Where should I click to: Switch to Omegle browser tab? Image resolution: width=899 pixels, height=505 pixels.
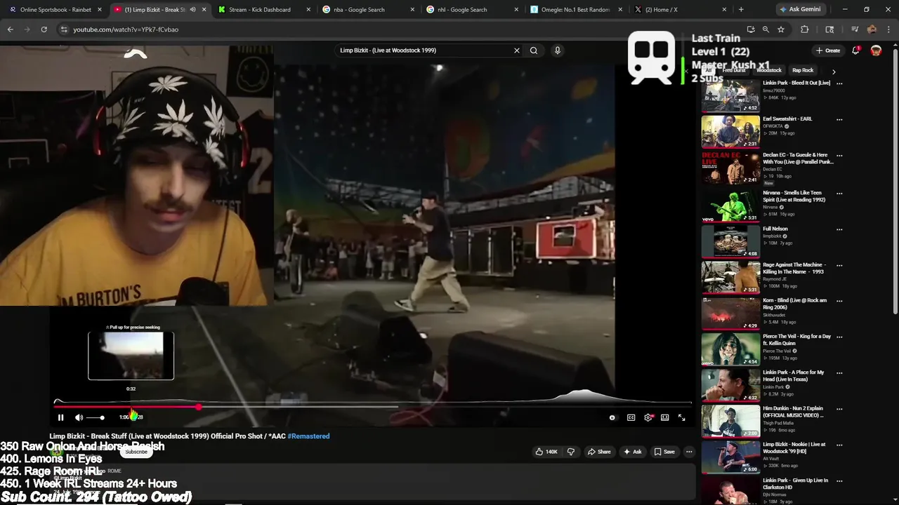click(576, 10)
